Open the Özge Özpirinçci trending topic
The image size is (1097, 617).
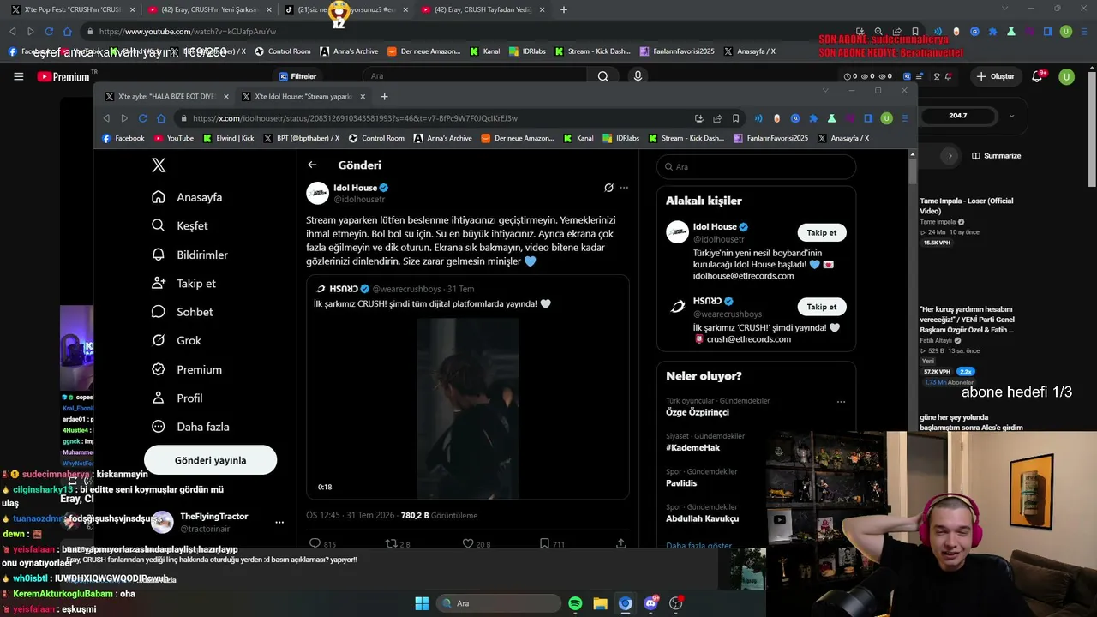coord(698,412)
